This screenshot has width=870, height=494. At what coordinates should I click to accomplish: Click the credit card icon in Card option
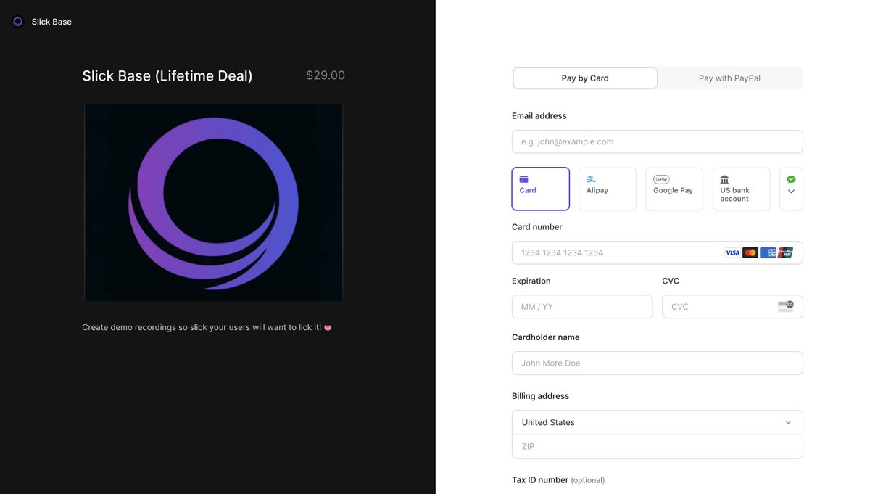coord(524,179)
